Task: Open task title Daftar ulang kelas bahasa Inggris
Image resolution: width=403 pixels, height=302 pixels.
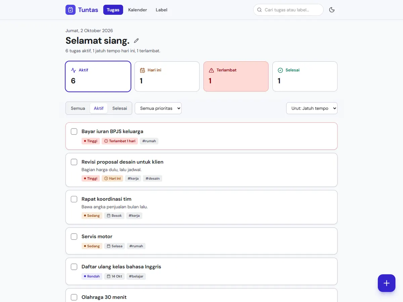Action: [121, 267]
